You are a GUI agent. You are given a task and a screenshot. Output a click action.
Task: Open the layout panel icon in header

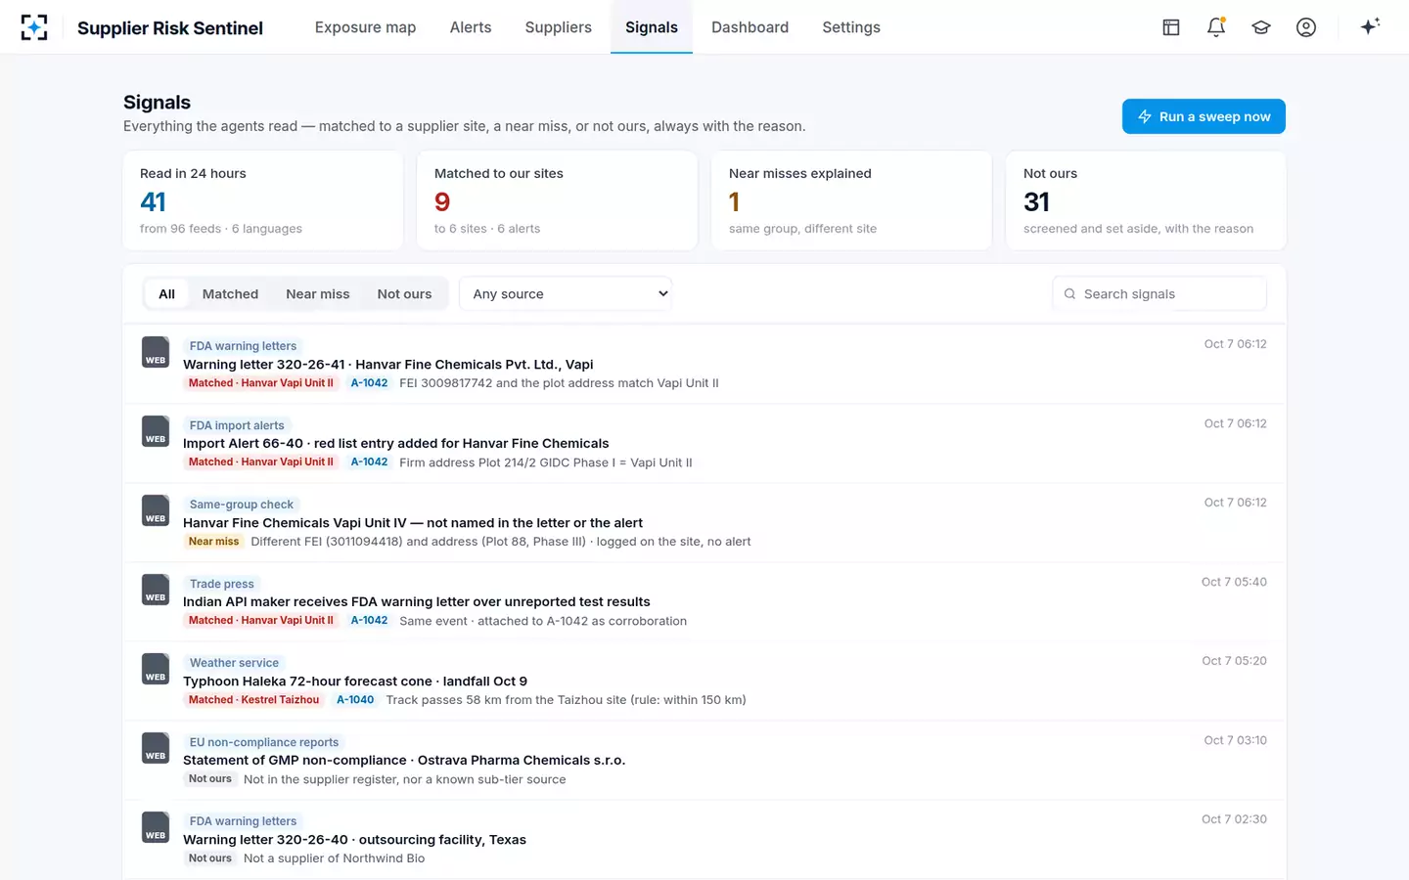[x=1171, y=27]
